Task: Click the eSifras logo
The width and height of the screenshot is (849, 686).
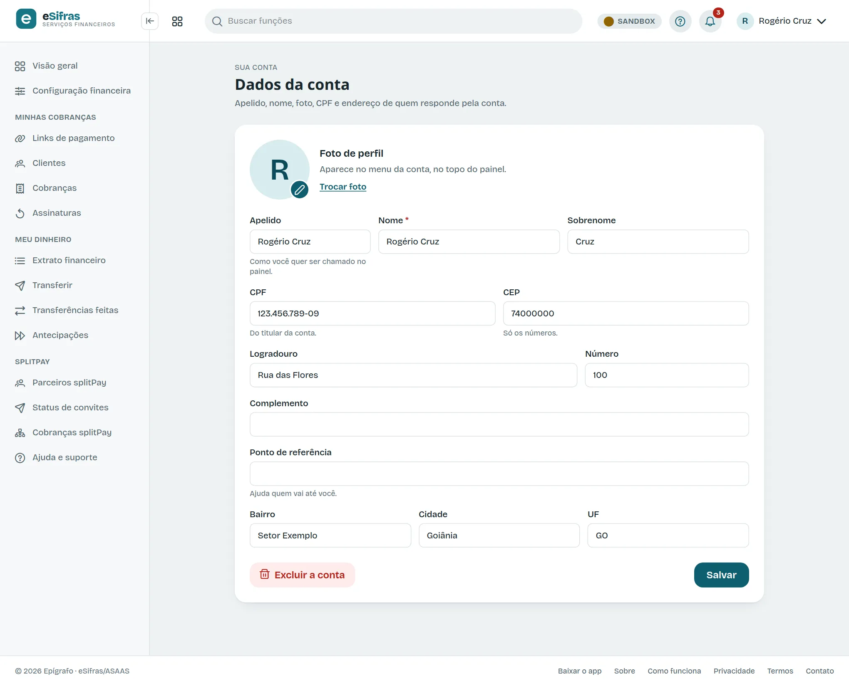Action: click(x=65, y=19)
